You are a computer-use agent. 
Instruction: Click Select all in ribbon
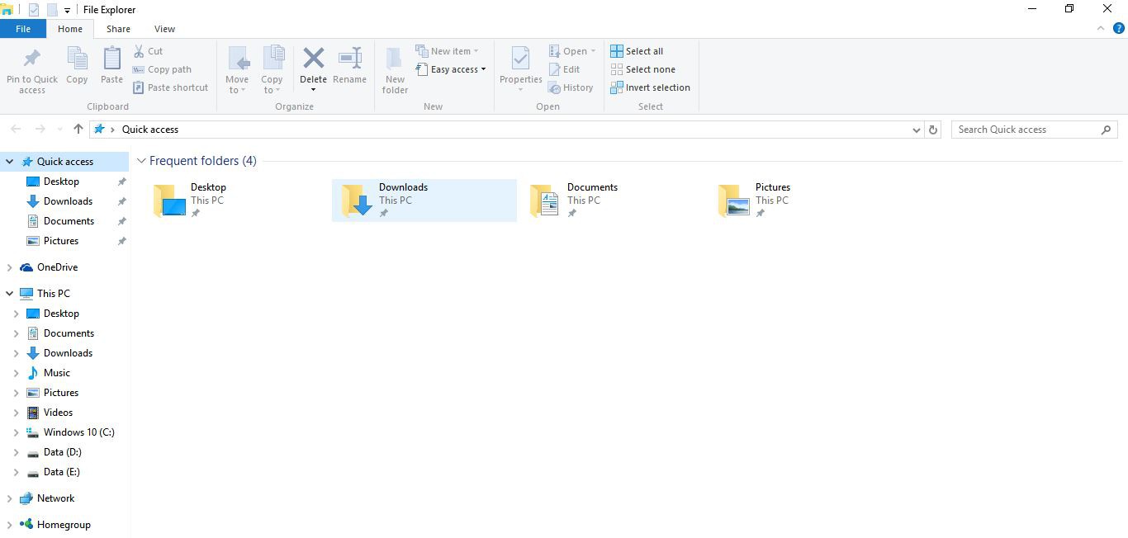637,51
